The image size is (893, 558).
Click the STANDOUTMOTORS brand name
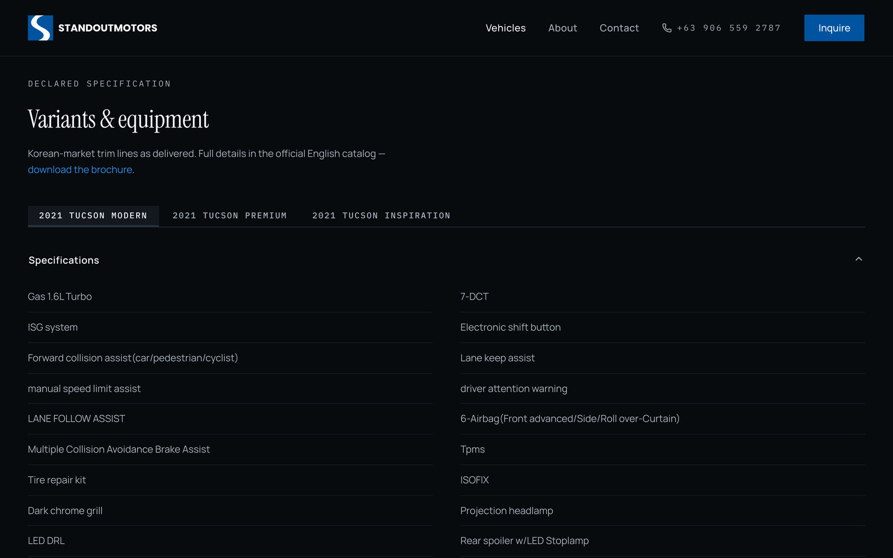point(107,28)
